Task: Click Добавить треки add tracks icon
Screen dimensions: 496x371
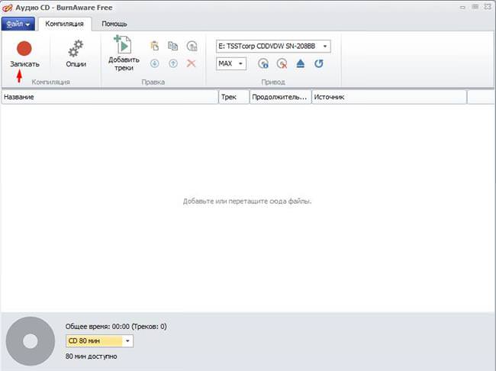Action: (x=124, y=53)
